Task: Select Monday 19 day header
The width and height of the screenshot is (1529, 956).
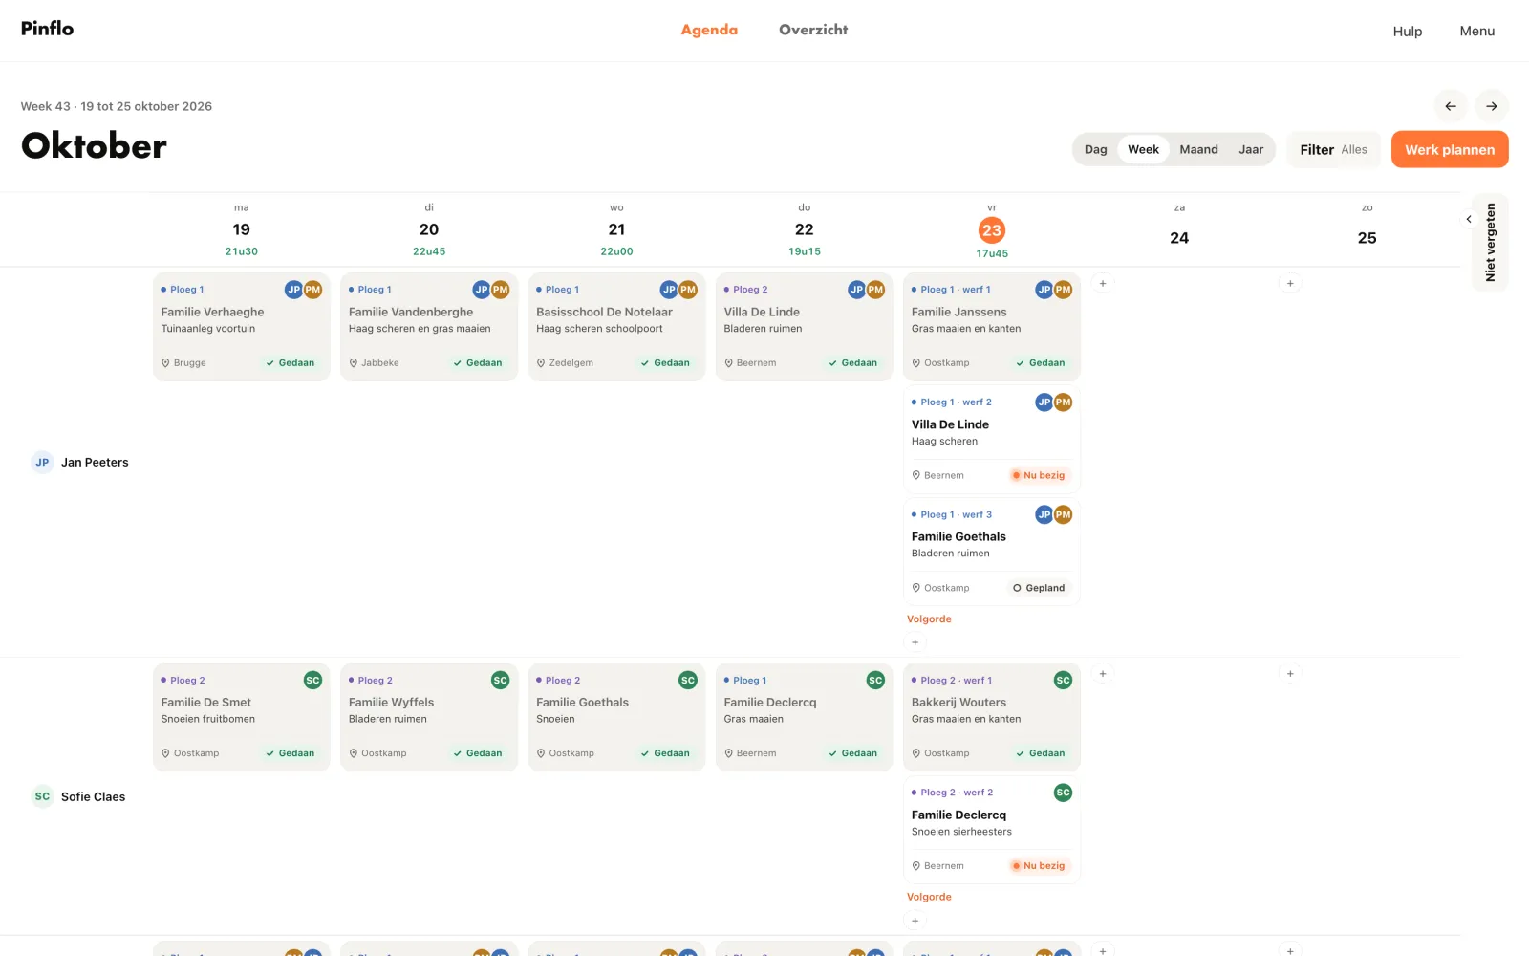Action: 242,229
